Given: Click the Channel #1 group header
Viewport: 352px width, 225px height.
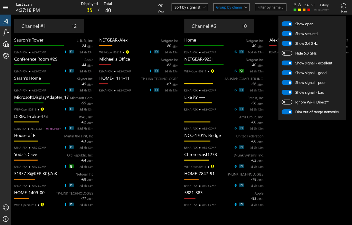Looking at the screenshot, I should (x=49, y=26).
